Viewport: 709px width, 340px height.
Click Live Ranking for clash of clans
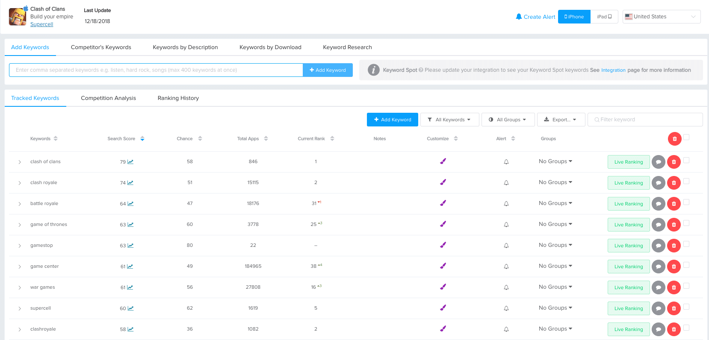coord(629,162)
